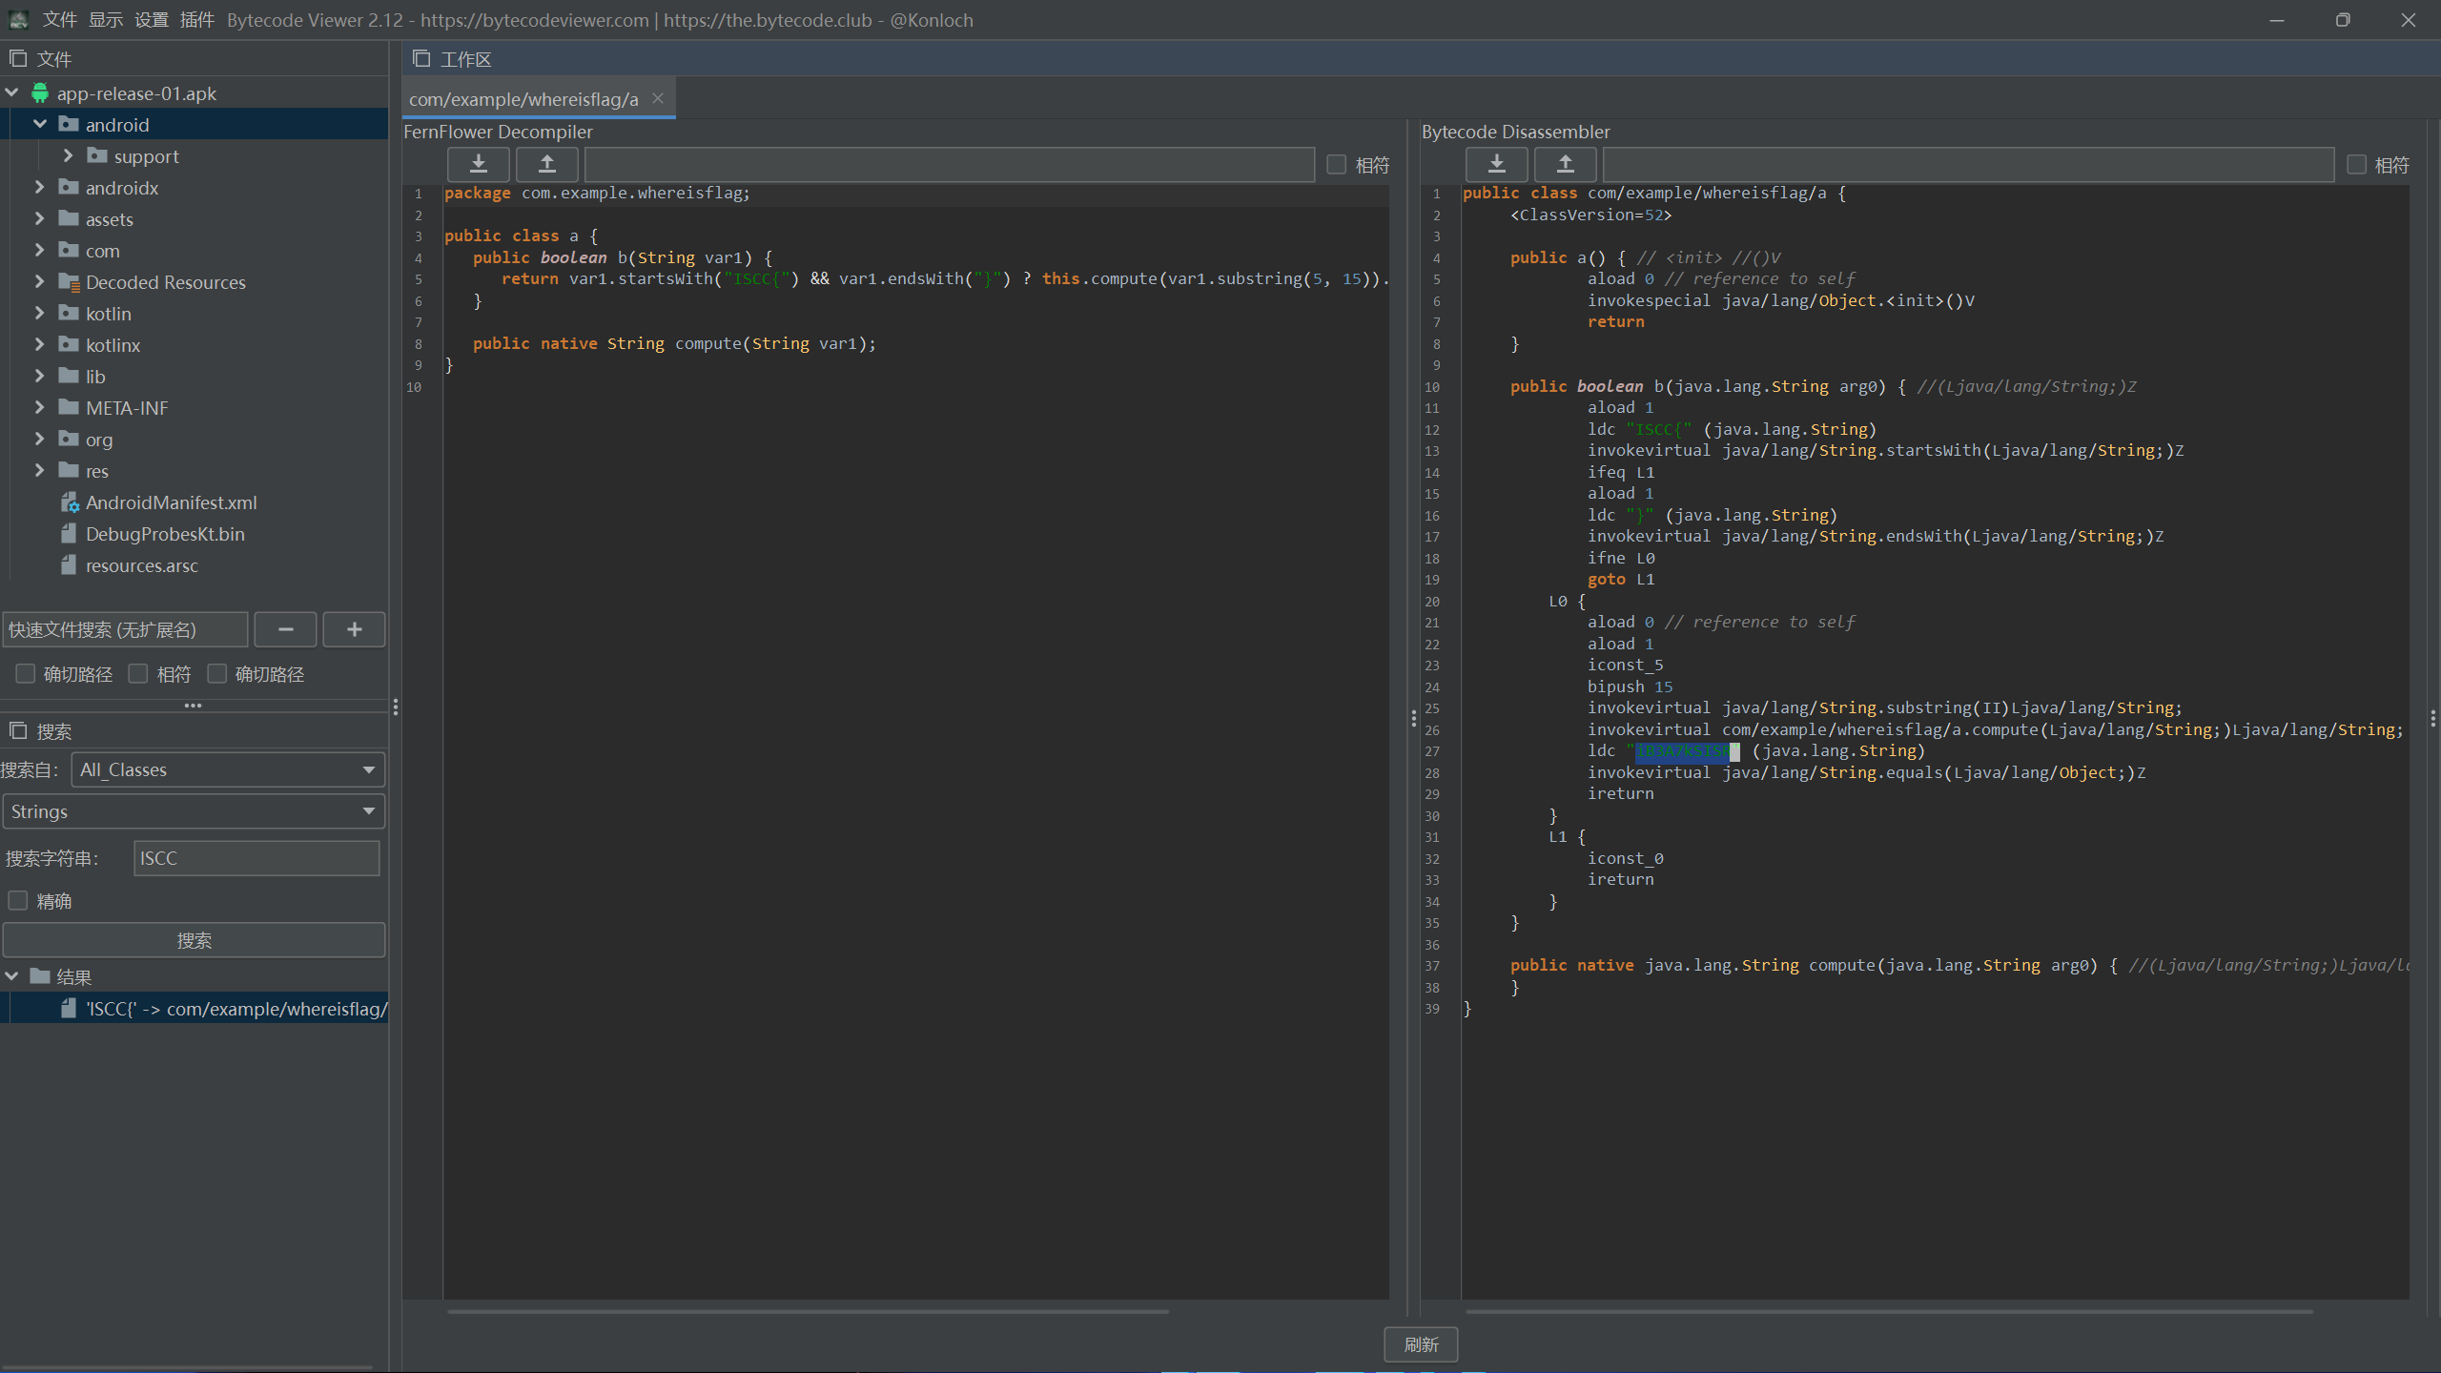Select kotlinx folder in tree

pos(113,344)
